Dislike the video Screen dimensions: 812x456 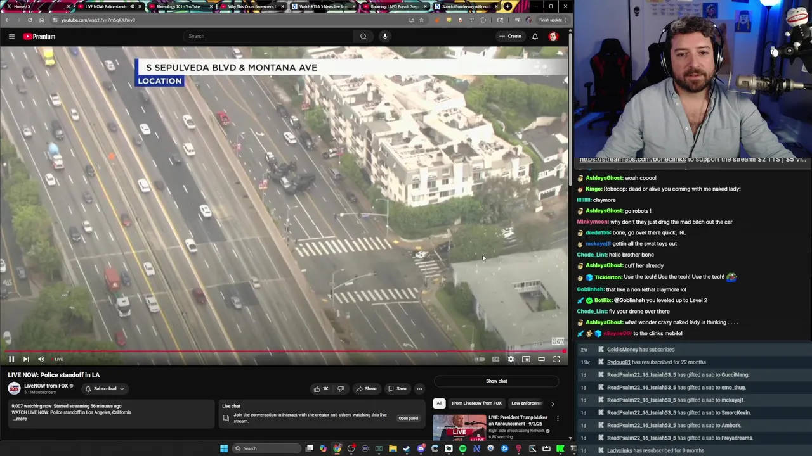pos(341,389)
